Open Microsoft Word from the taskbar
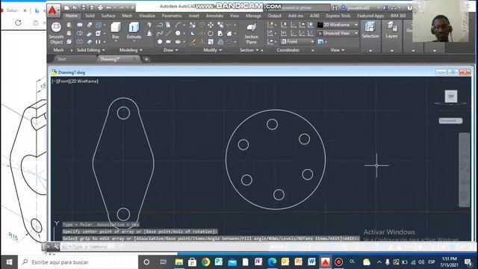This screenshot has height=269, width=478. [x=311, y=262]
